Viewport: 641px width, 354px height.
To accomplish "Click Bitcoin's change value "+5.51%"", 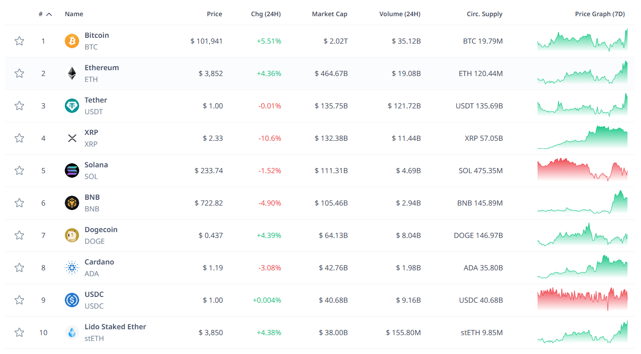I will click(269, 41).
